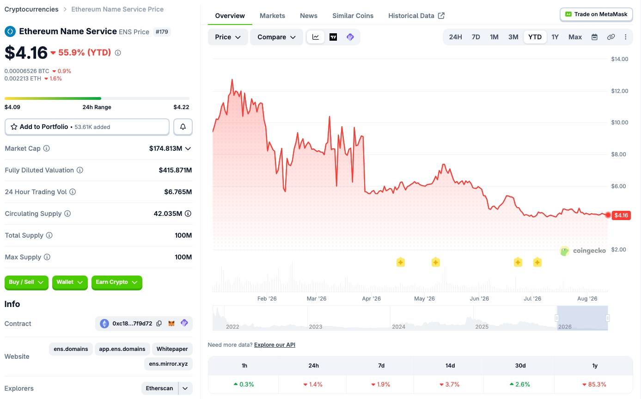Click the price alert bell icon
Screen dimensions: 641x399
click(x=183, y=127)
